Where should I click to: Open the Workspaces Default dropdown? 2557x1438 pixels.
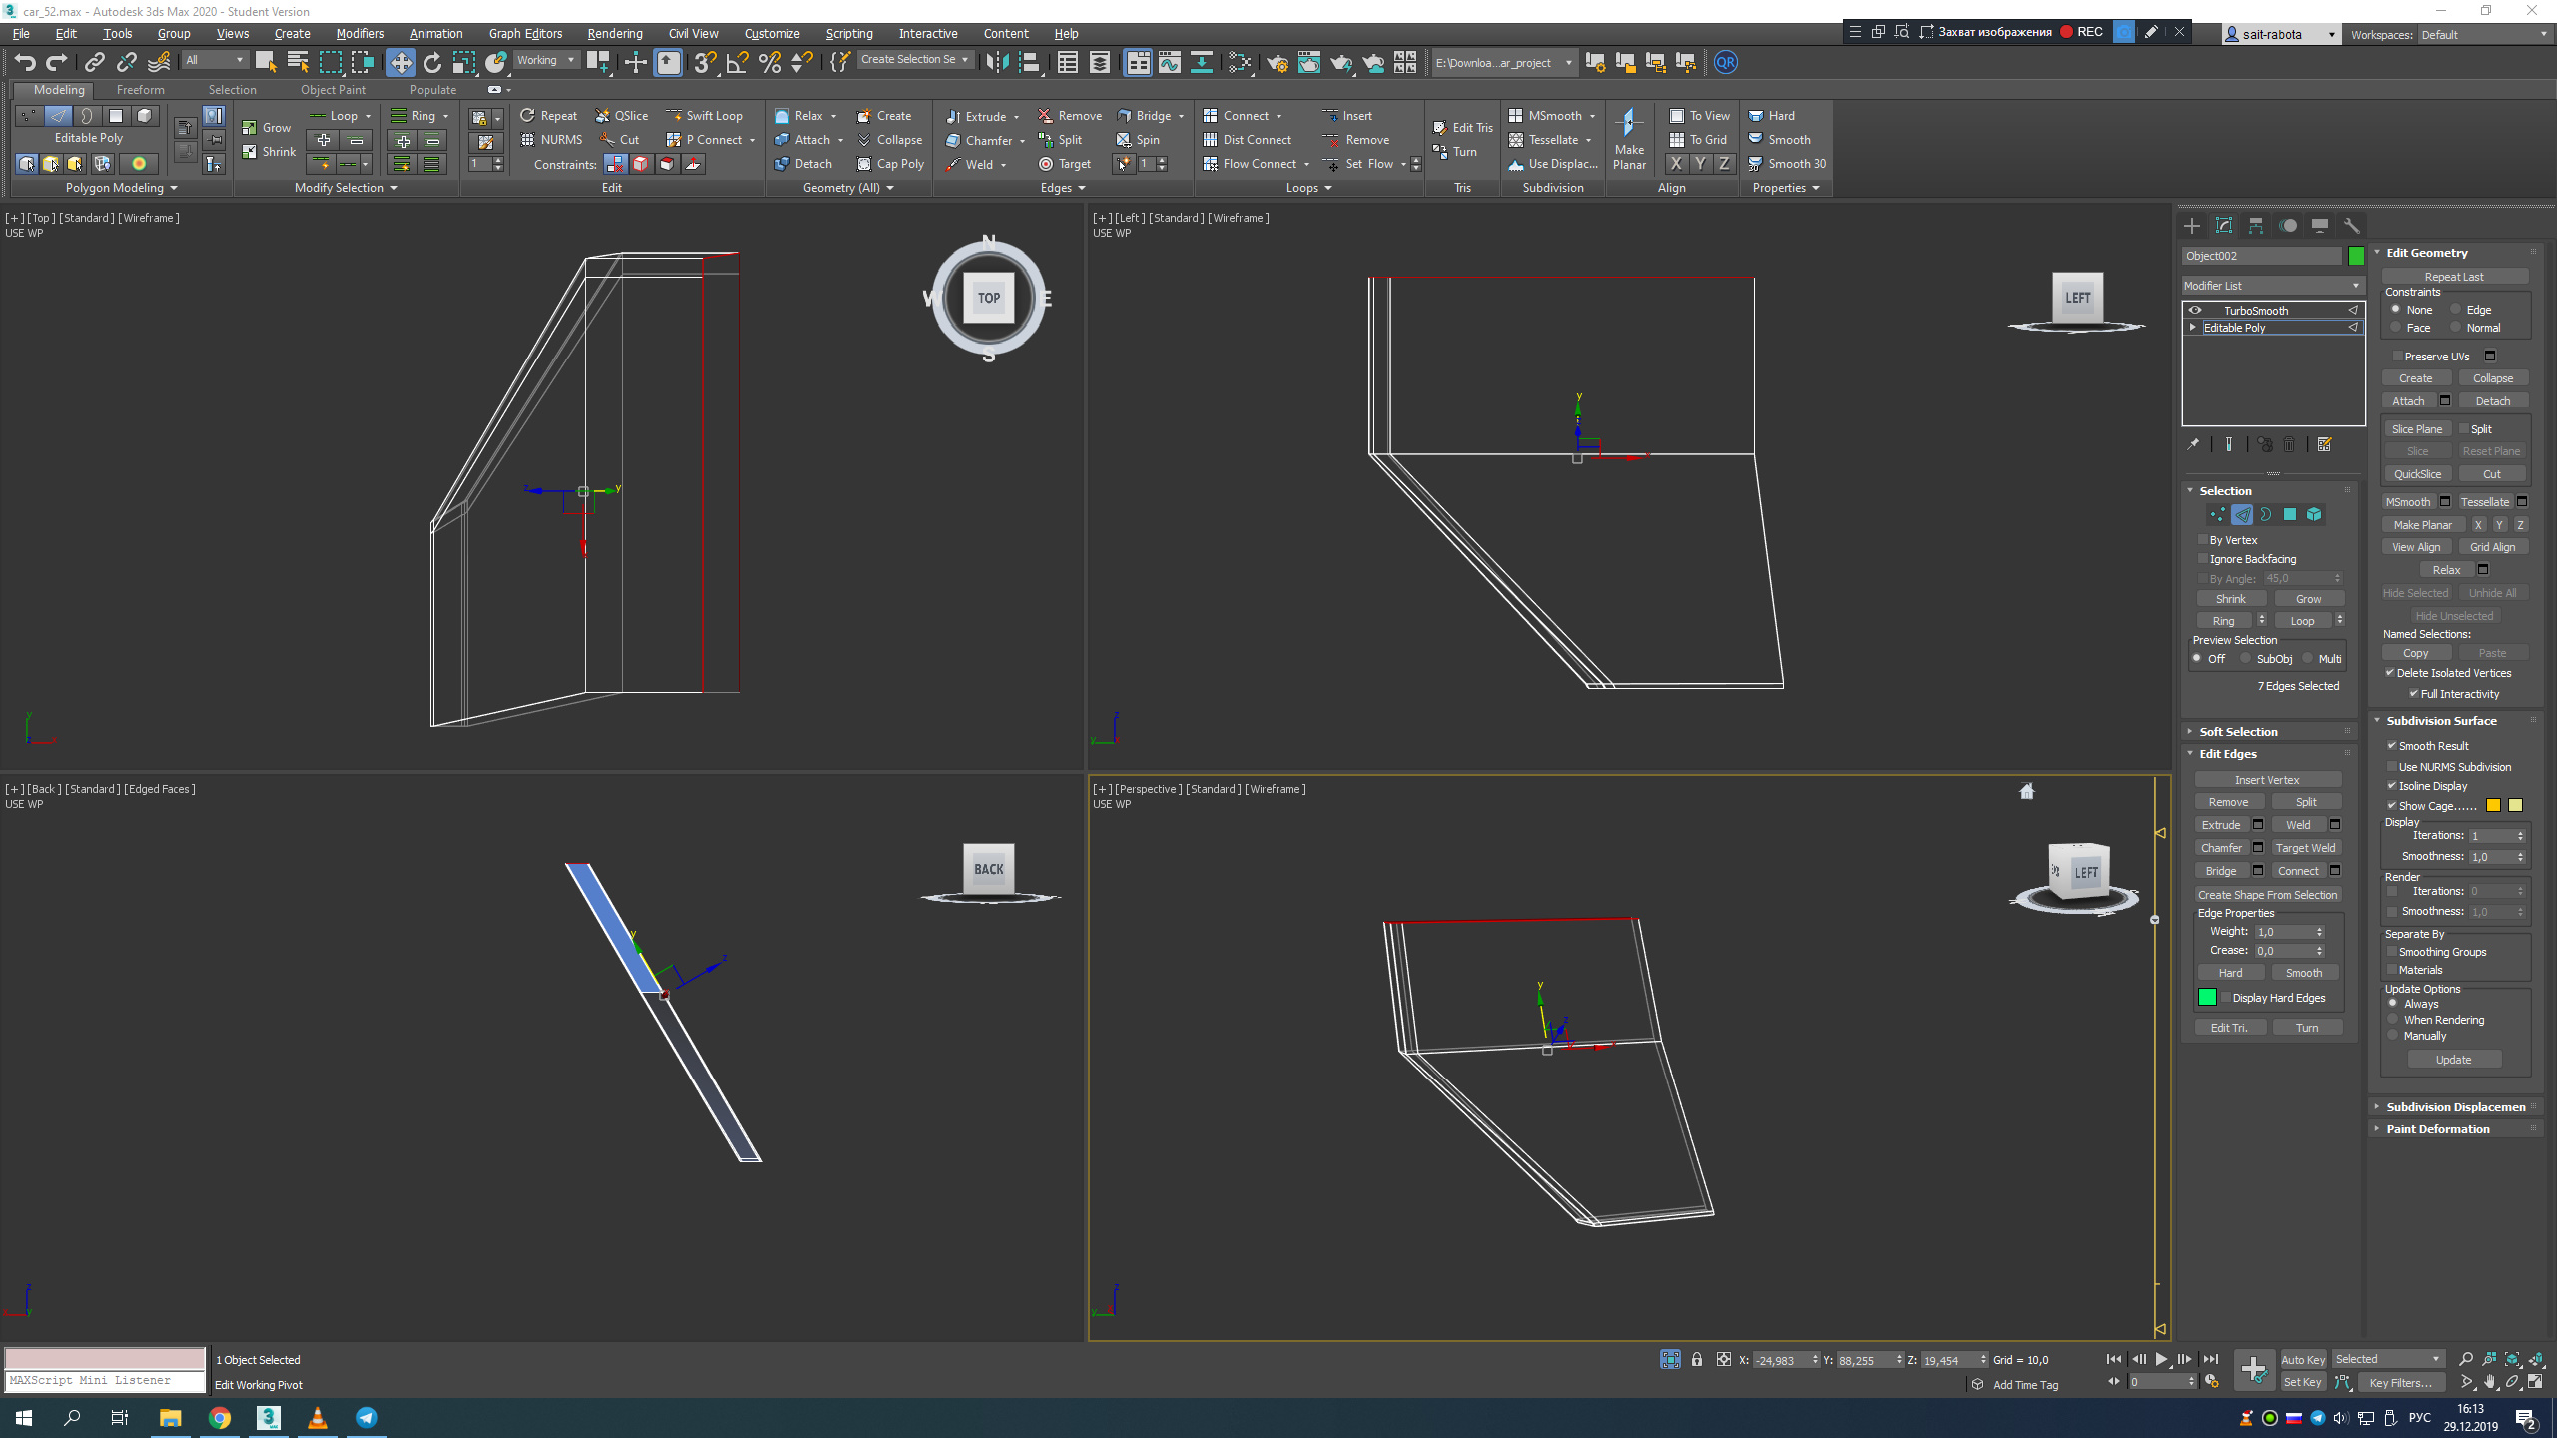[x=2484, y=35]
